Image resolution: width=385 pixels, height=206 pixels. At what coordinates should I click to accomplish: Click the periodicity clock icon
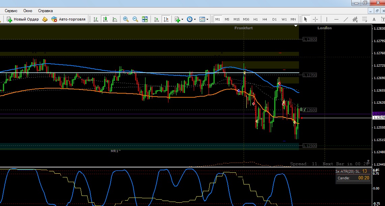(x=190, y=19)
